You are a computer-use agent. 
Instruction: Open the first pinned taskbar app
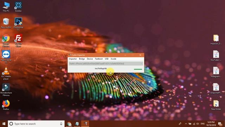click(x=69, y=124)
